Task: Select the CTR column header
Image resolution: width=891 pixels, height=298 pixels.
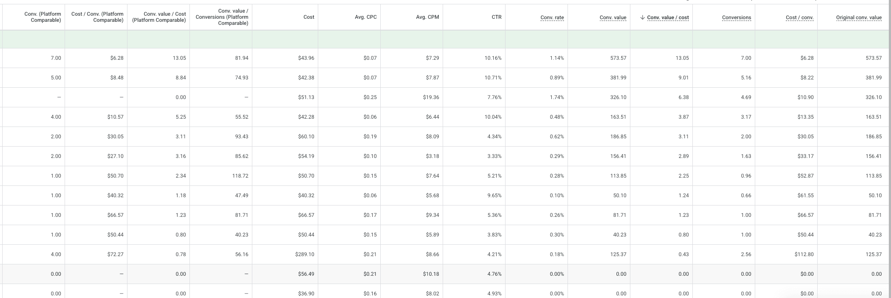Action: click(496, 17)
